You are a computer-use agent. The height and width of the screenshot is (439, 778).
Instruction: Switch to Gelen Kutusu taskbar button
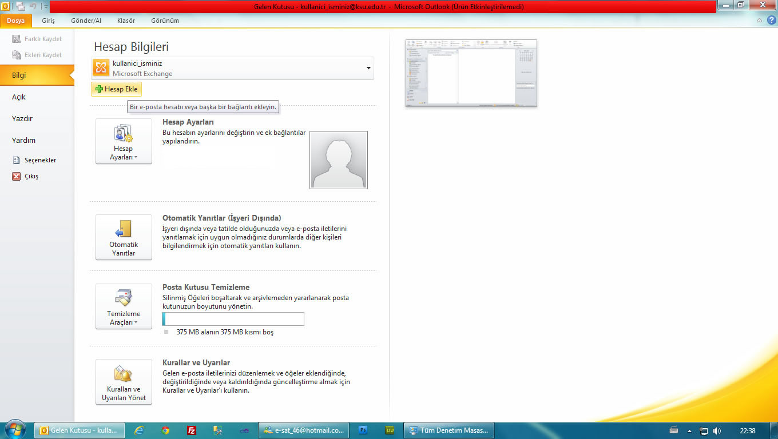80,430
